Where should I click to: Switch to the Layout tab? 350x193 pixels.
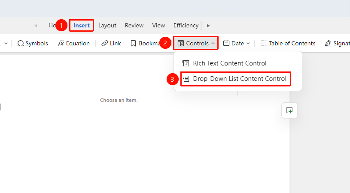[x=107, y=26]
